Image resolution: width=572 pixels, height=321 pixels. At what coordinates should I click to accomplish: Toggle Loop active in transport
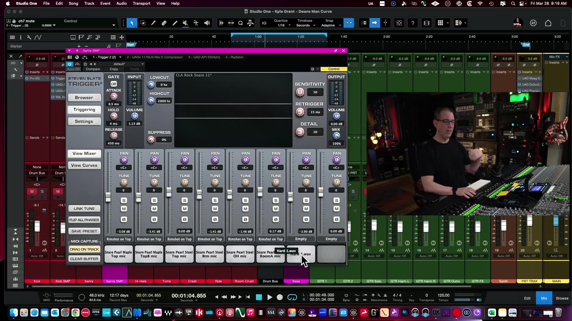(x=292, y=297)
